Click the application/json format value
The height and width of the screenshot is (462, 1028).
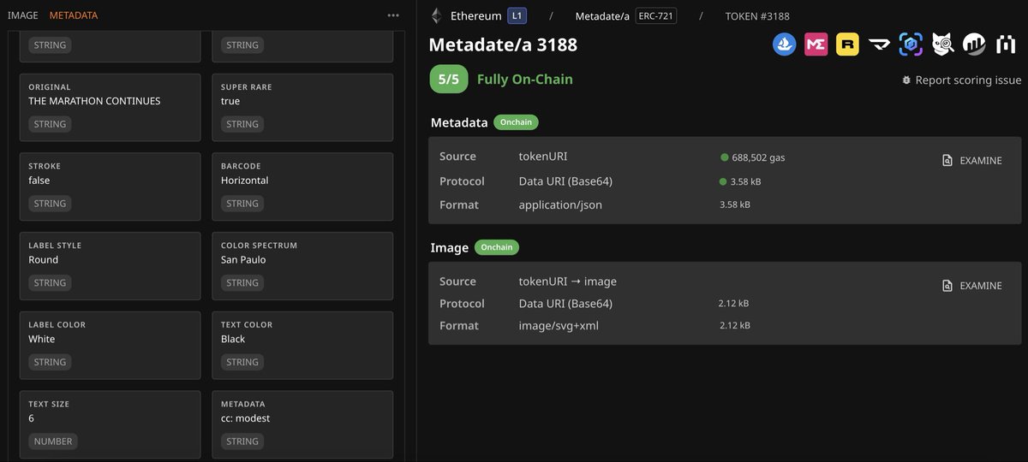pyautogui.click(x=560, y=205)
